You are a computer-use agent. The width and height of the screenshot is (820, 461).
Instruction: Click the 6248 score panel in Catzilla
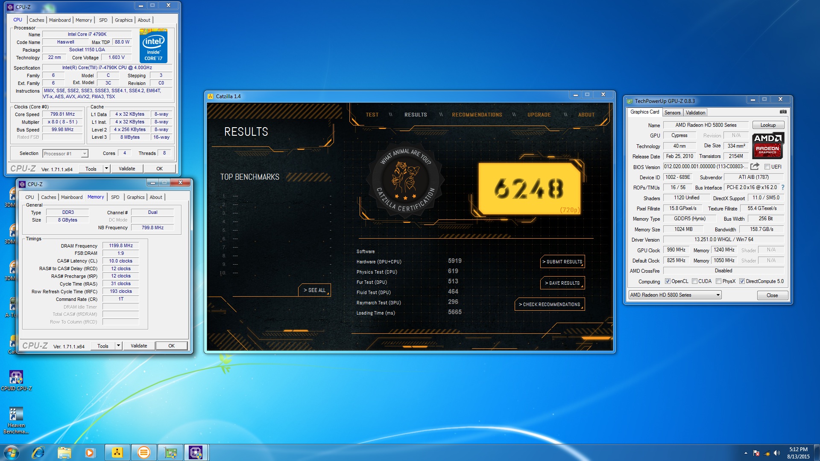click(x=529, y=188)
